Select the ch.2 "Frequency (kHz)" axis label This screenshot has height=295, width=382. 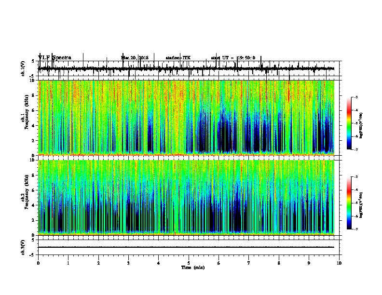[x=27, y=192]
